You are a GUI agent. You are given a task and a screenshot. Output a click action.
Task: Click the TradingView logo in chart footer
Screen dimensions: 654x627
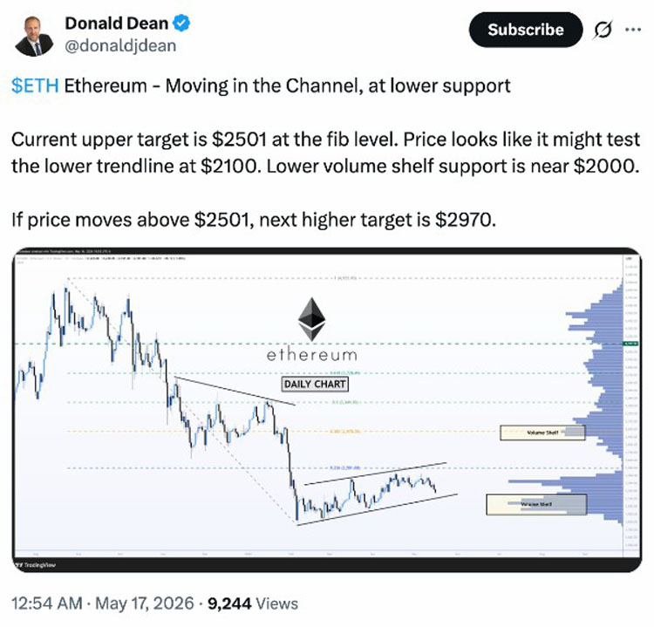[x=35, y=565]
